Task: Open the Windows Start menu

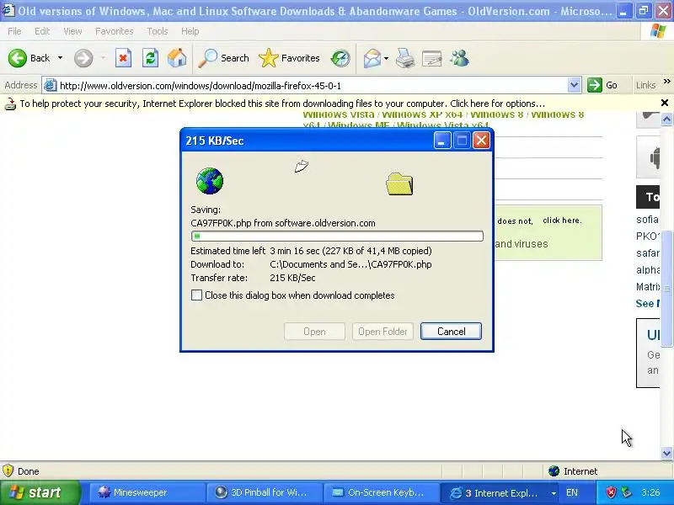Action: (x=40, y=492)
